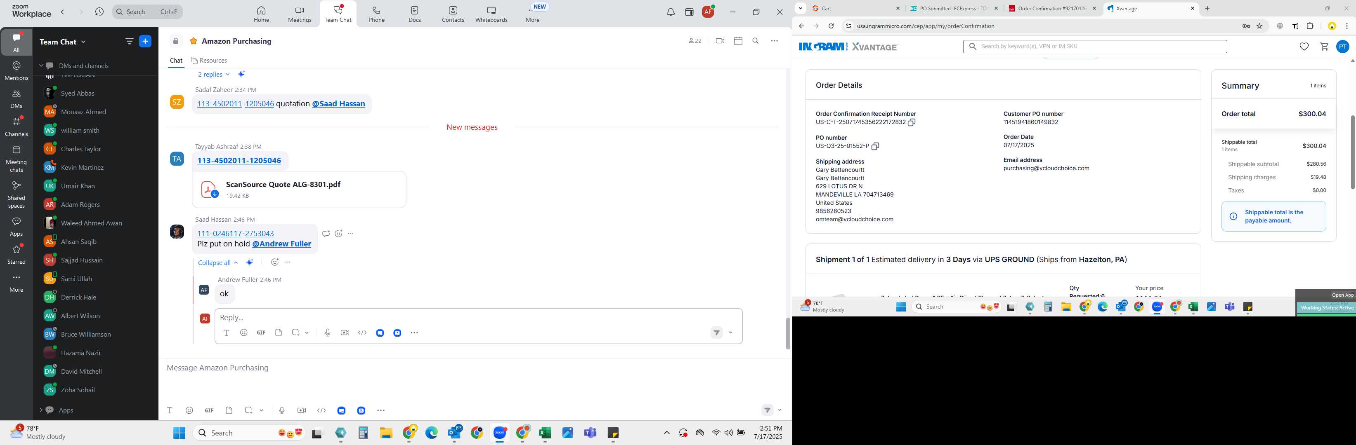Viewport: 1356px width, 445px height.
Task: Open Excel from Windows taskbar
Action: [544, 433]
